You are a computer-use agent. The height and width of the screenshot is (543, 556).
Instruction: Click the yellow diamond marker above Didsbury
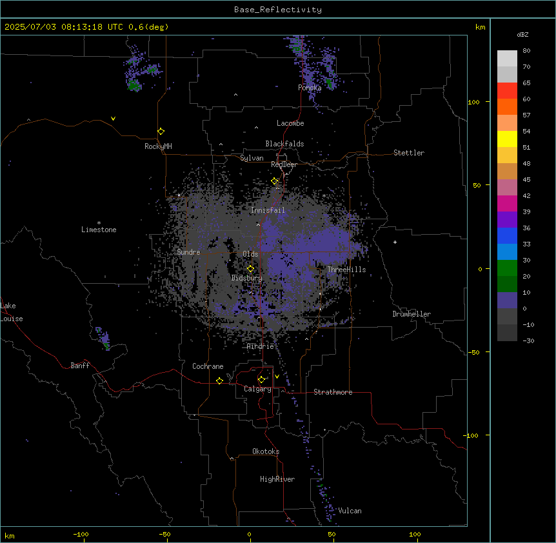click(250, 269)
